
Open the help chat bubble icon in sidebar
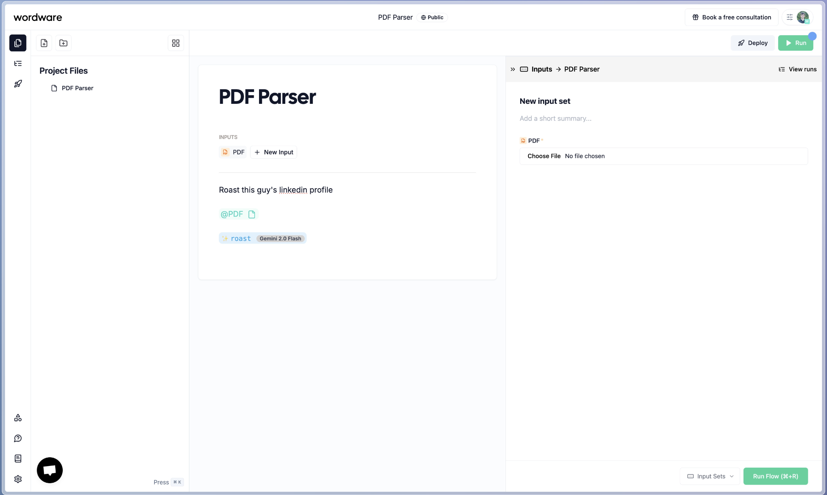point(18,438)
